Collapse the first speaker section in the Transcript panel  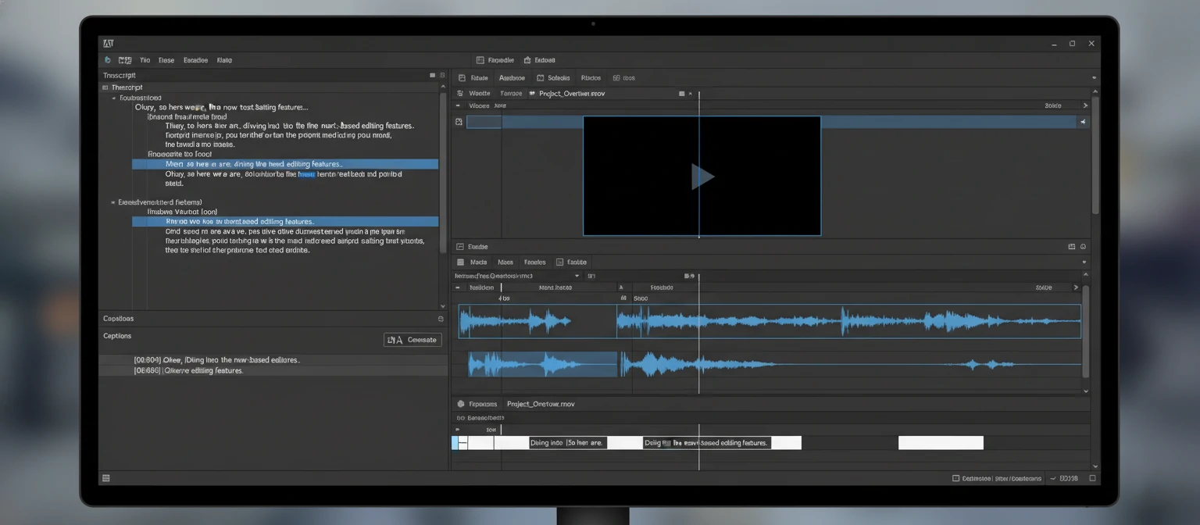113,98
